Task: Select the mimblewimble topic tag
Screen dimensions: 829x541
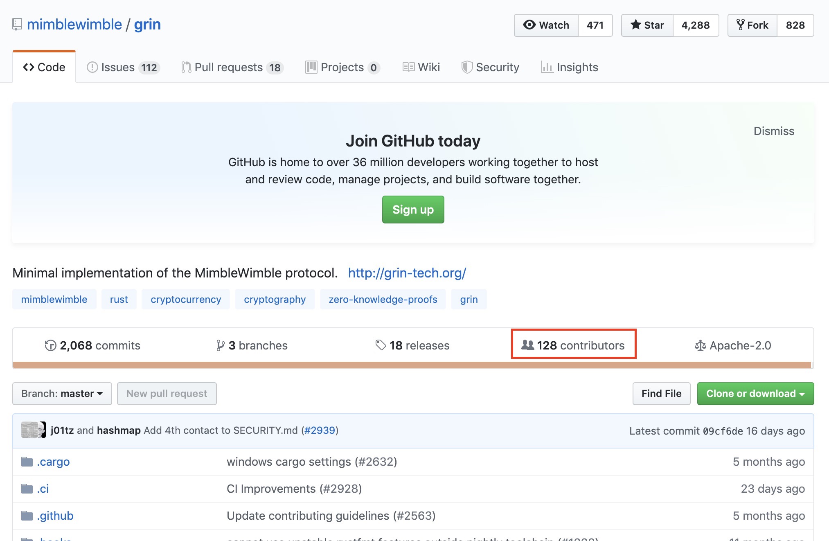Action: pos(54,299)
